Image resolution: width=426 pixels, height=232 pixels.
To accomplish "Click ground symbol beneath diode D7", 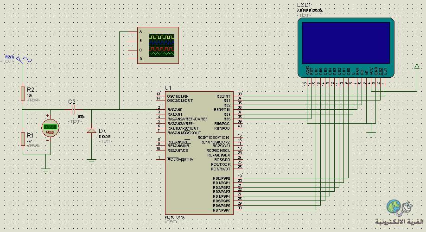I will (91, 162).
